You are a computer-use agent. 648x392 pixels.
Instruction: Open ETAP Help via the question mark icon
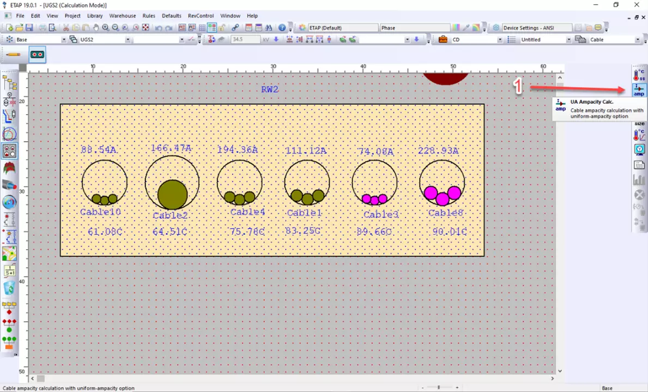[x=281, y=27]
